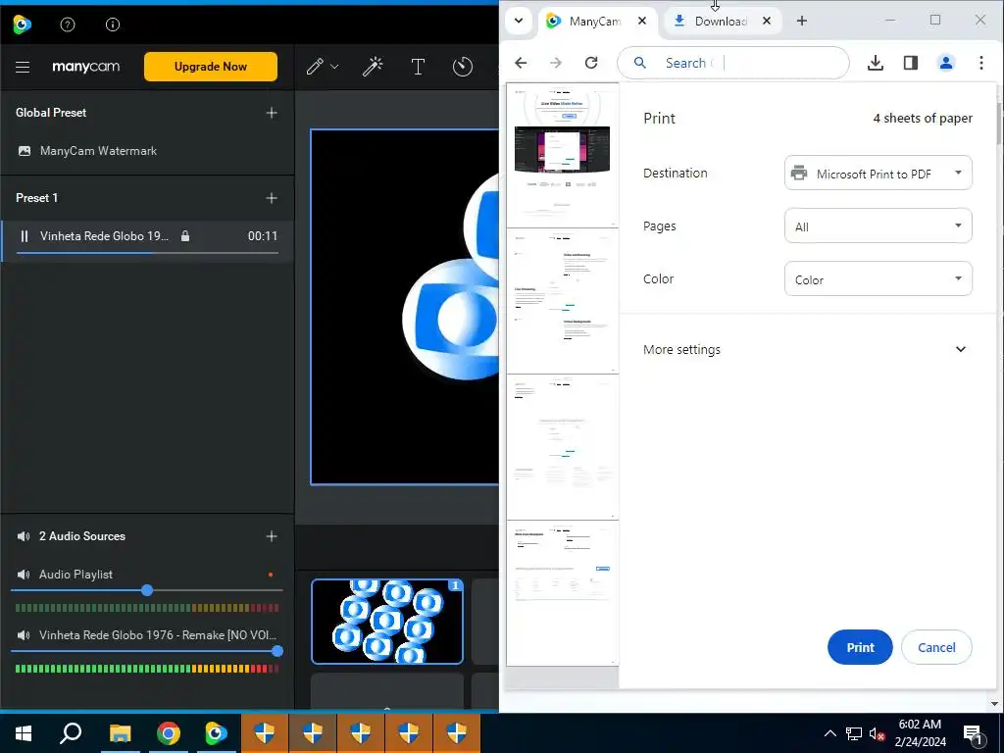This screenshot has height=753, width=1004.
Task: Open Chrome three-dot menu
Action: [980, 63]
